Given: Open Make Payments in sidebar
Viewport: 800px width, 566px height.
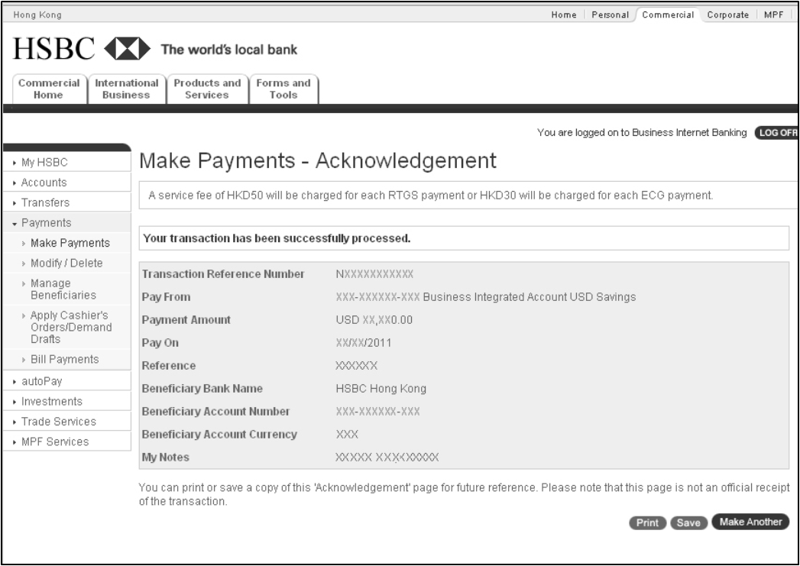Looking at the screenshot, I should (70, 243).
